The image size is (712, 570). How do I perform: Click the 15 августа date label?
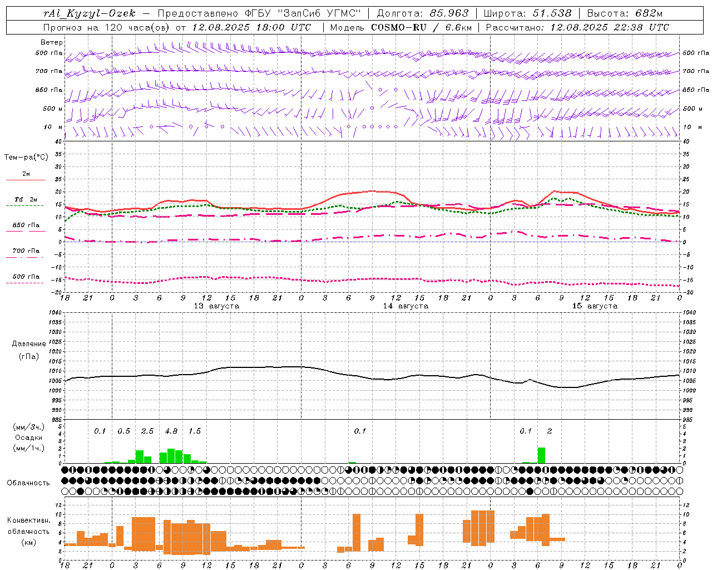pyautogui.click(x=595, y=306)
